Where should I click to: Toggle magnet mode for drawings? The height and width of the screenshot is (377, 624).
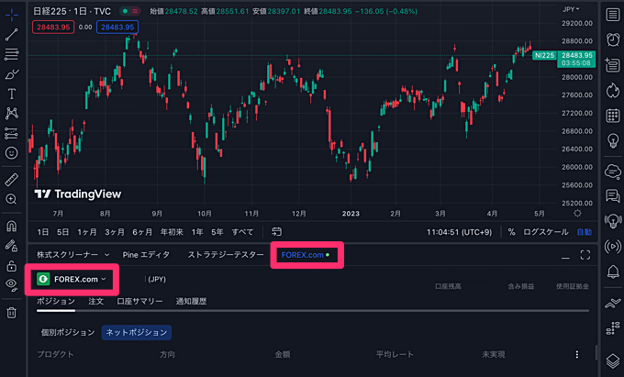12,226
